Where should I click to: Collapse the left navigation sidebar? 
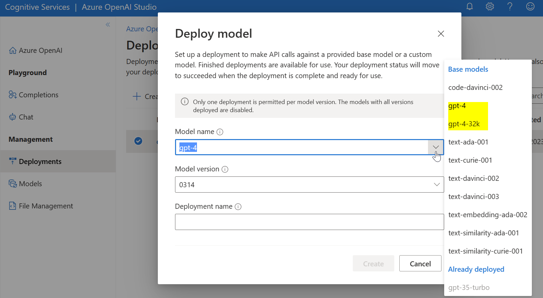coord(108,25)
